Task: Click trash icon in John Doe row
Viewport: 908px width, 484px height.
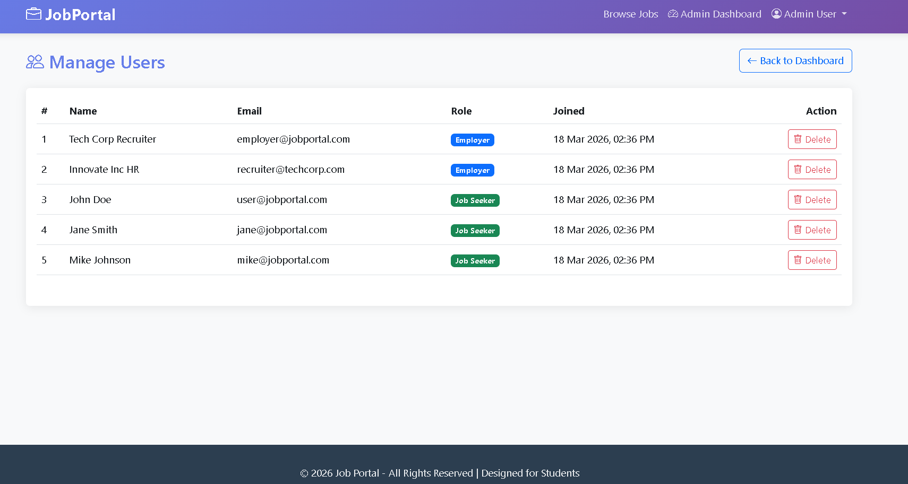Action: (x=798, y=199)
